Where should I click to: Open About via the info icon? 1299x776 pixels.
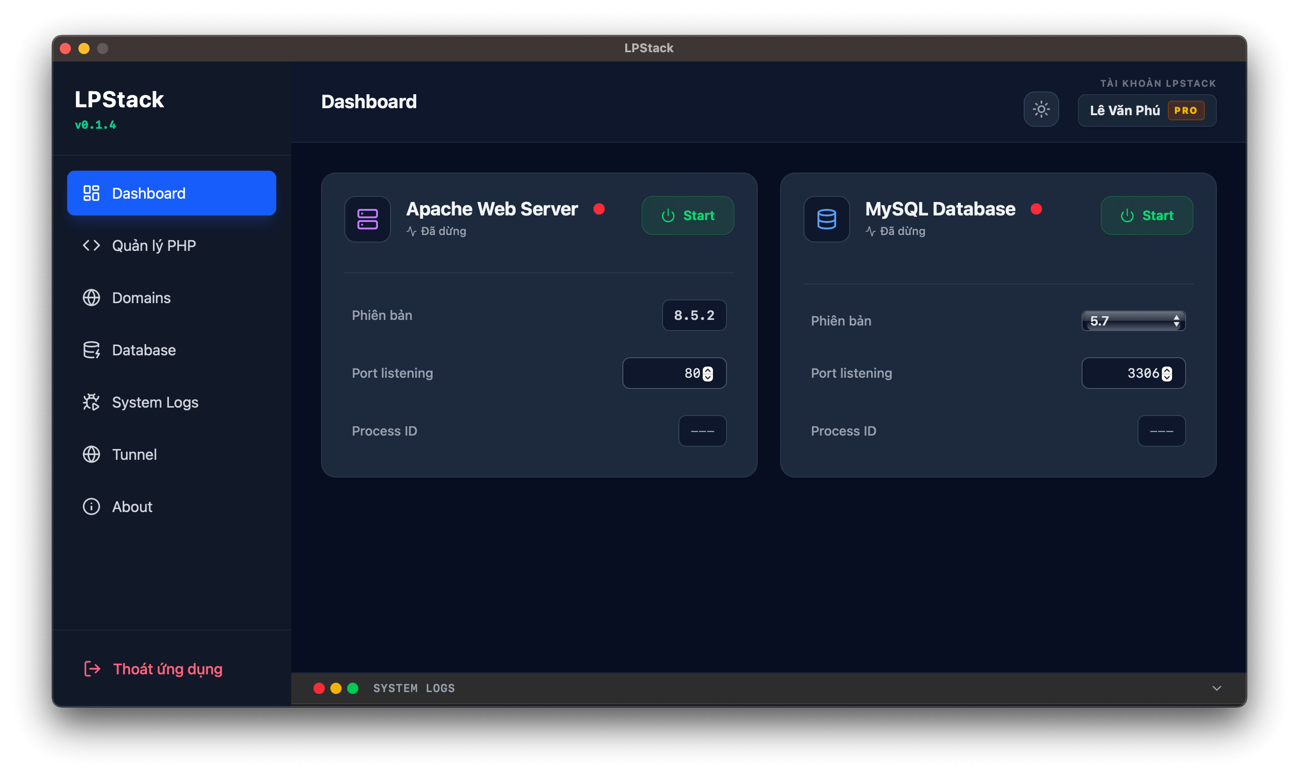[91, 506]
